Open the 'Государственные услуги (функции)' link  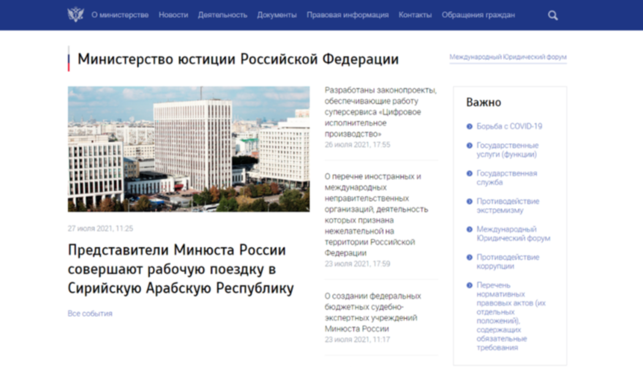(507, 150)
